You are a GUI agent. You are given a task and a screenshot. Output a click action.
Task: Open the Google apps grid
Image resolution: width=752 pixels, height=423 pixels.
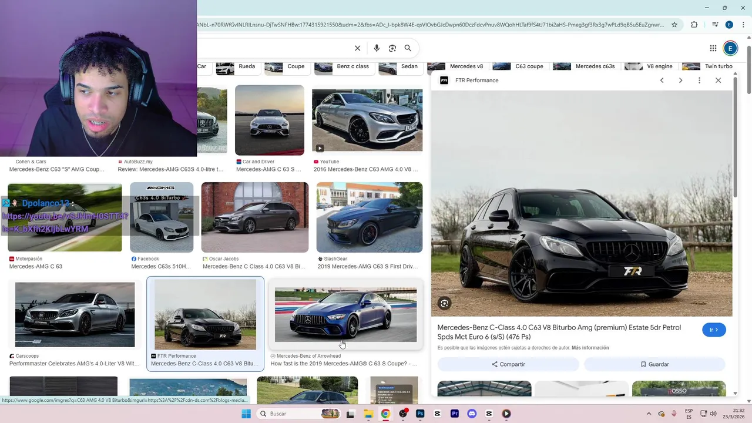pyautogui.click(x=713, y=48)
